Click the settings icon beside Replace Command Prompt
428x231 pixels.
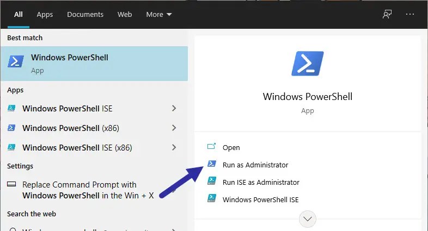(x=11, y=184)
